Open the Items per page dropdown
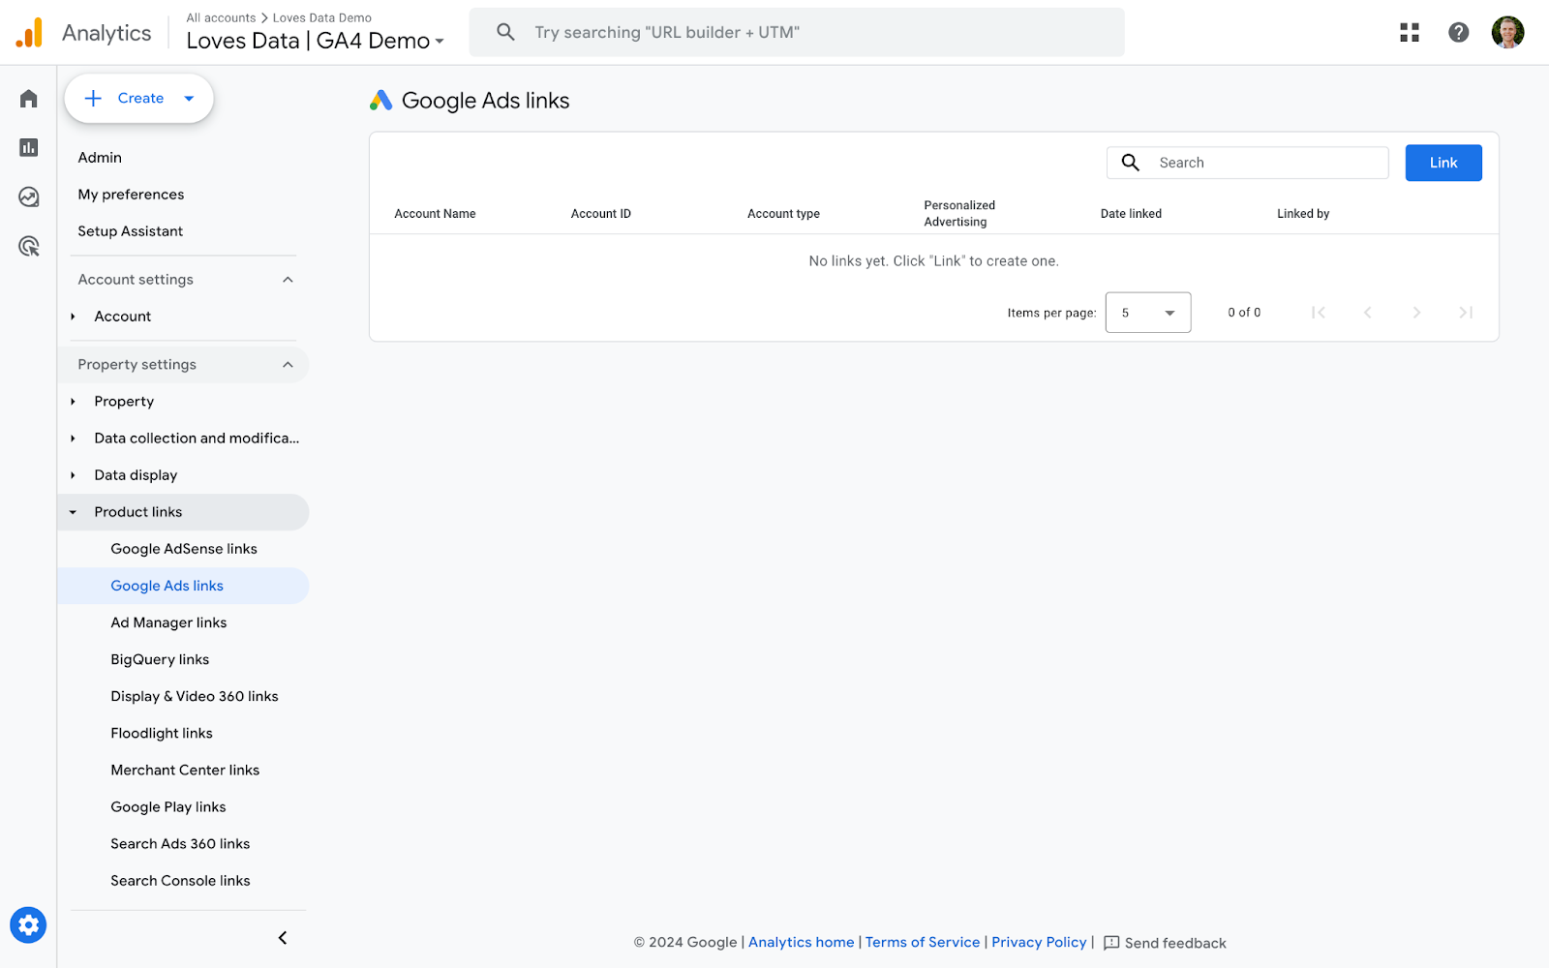1549x968 pixels. click(x=1147, y=312)
